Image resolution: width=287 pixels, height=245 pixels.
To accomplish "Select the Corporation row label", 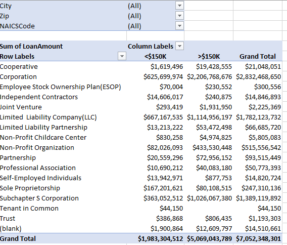I will (x=18, y=76).
